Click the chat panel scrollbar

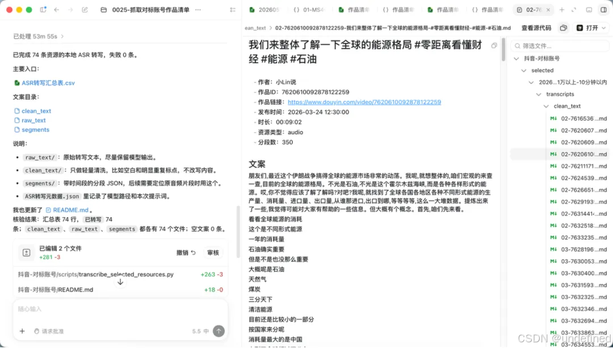click(238, 231)
